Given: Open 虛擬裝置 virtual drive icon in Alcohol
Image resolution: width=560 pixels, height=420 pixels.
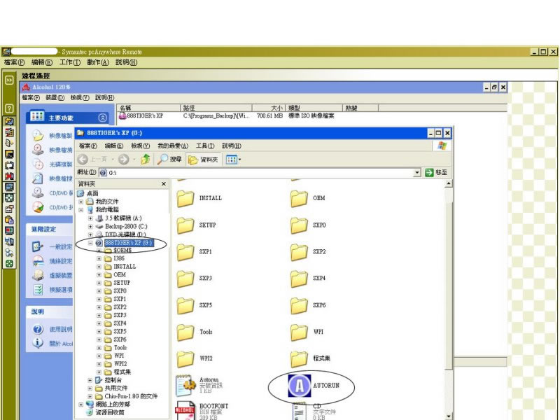Looking at the screenshot, I should (x=38, y=275).
